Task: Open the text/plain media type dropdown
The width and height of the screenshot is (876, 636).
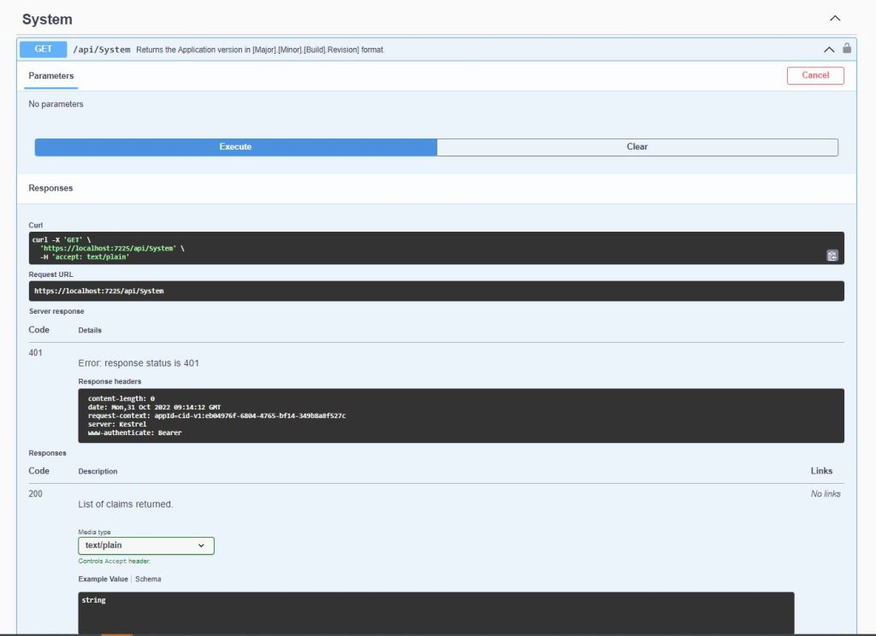Action: coord(145,545)
